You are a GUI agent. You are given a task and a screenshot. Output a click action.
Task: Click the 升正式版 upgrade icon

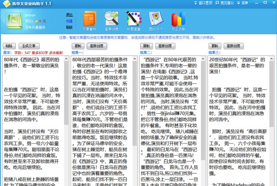[x=178, y=21]
